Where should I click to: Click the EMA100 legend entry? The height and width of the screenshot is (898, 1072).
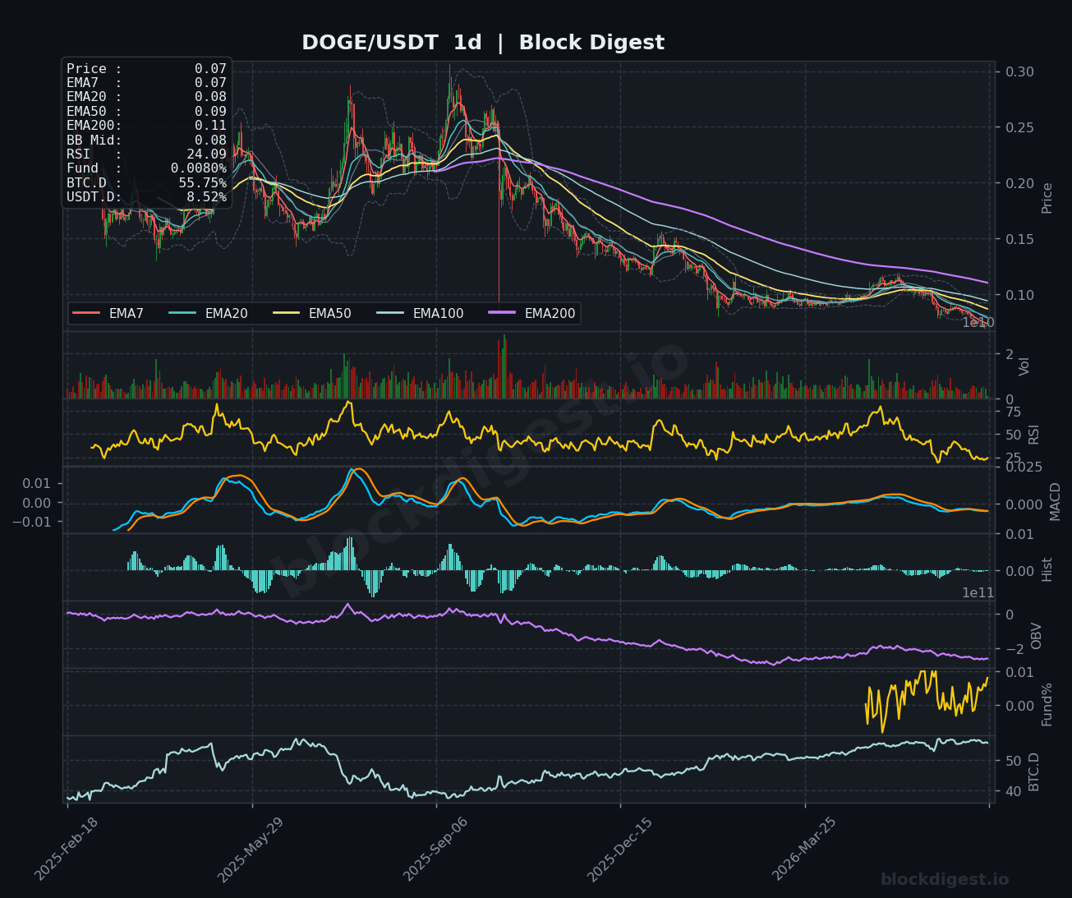coord(420,313)
